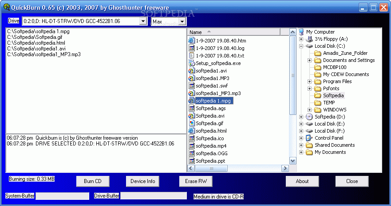The width and height of the screenshot is (391, 206).
Task: Expand the Local Disk (F:) node
Action: tap(301, 131)
